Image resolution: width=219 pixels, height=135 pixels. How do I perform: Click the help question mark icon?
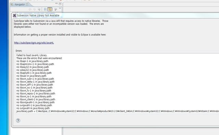point(18,121)
